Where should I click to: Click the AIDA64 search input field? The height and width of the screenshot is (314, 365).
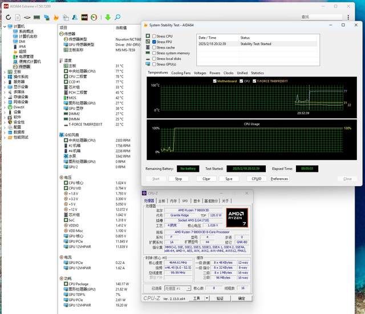pos(321,17)
